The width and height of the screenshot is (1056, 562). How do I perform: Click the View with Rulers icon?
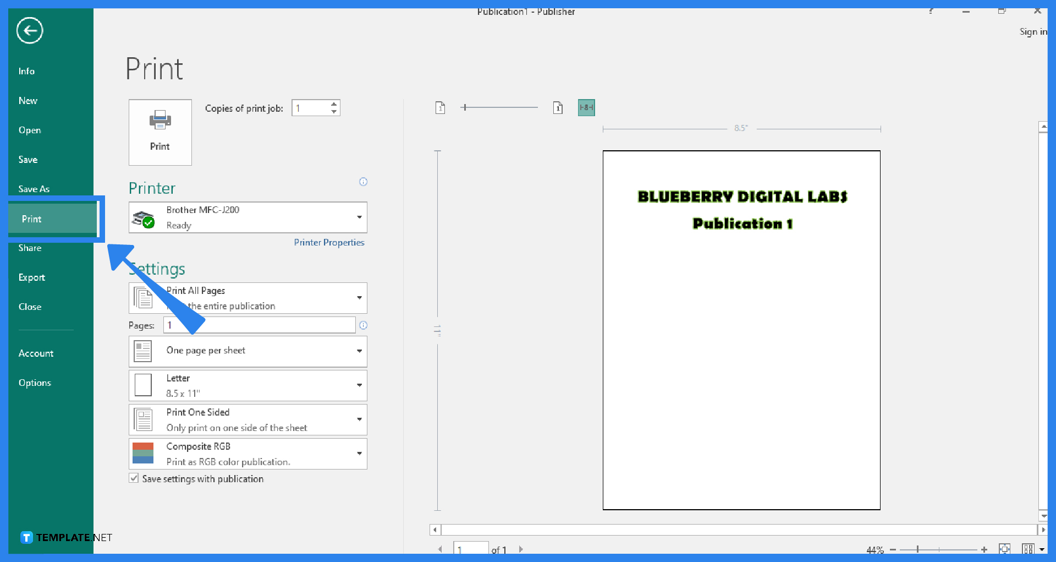click(586, 107)
